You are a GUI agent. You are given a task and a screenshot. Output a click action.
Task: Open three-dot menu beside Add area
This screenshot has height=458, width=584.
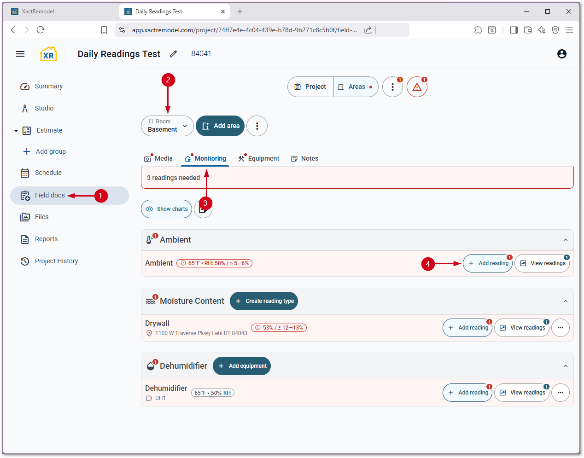257,126
